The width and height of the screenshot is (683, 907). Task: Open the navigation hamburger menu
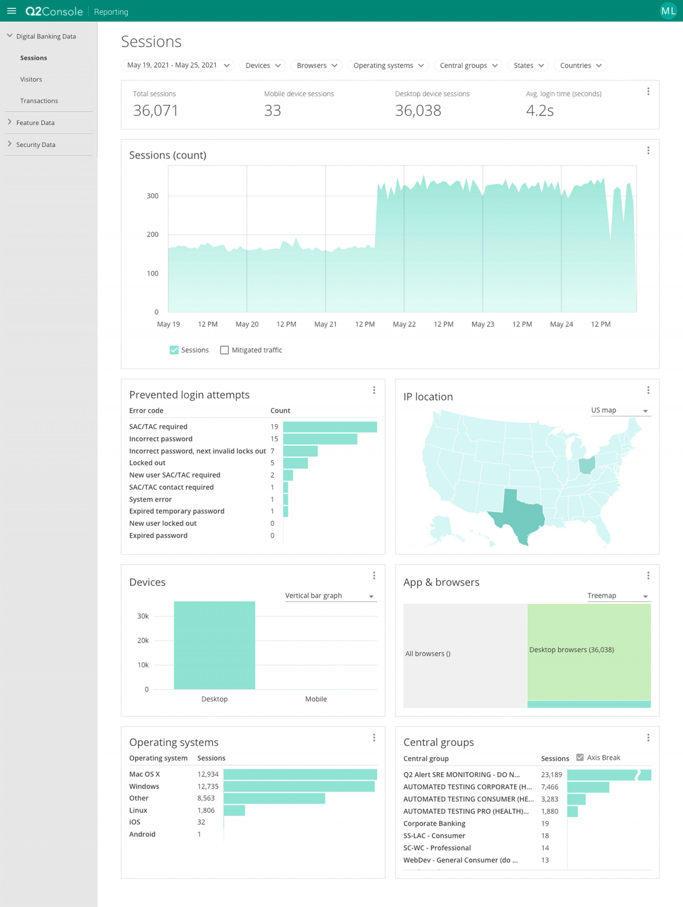coord(11,11)
